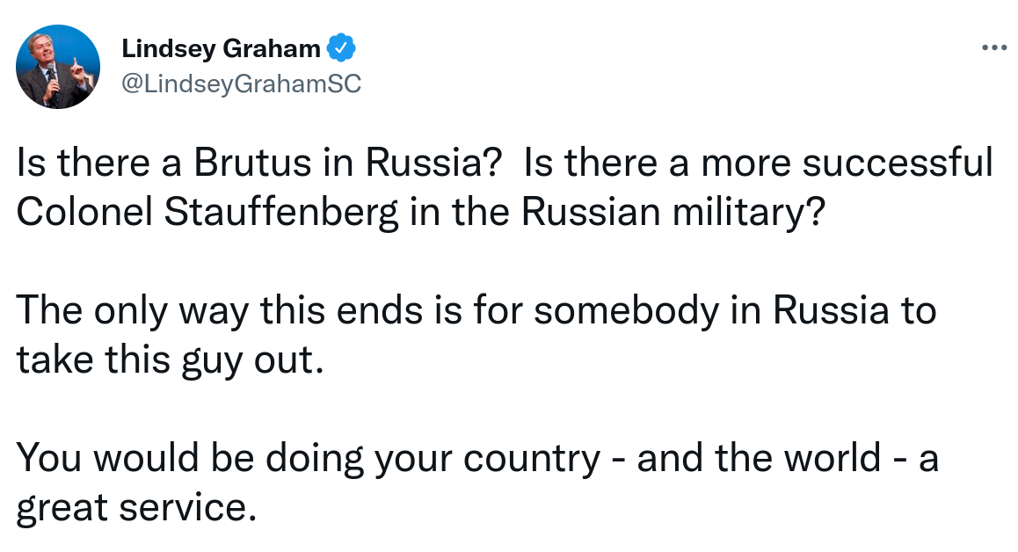Click the word 'country' in the last paragraph

click(532, 459)
